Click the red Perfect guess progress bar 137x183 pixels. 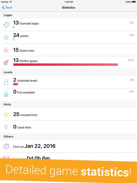click(x=66, y=64)
